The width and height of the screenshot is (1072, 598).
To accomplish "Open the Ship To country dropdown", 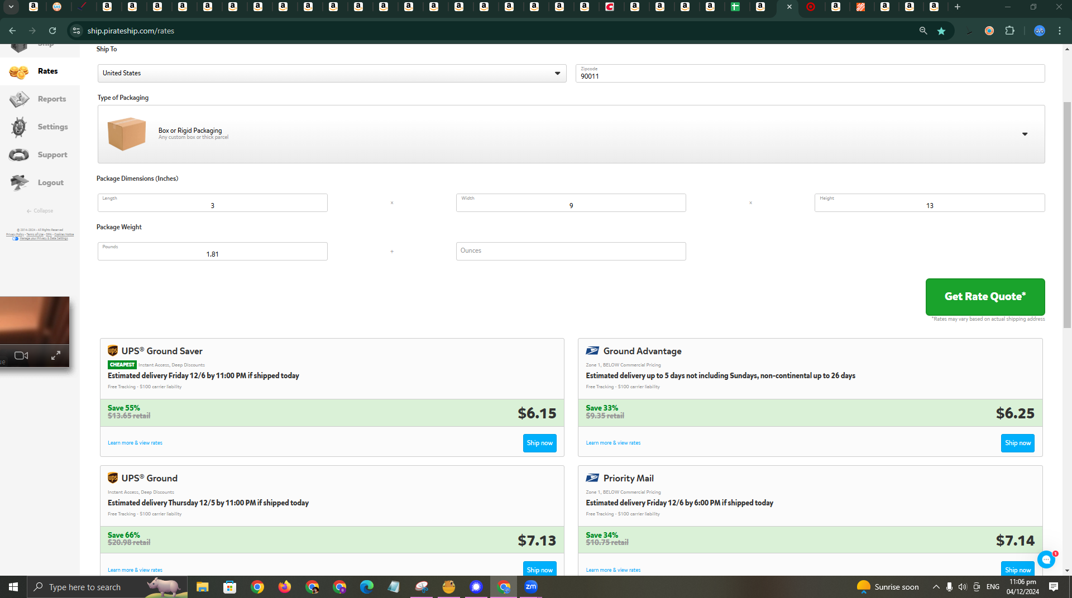I will pos(332,73).
